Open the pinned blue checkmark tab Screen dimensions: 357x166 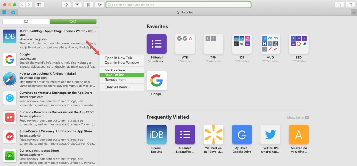tap(13, 13)
